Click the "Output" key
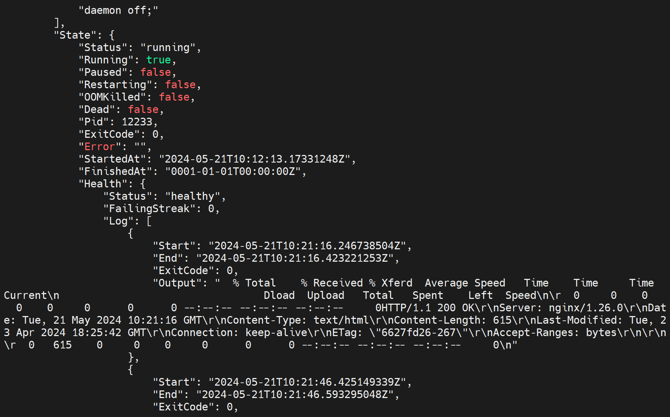670x417 pixels. (x=177, y=283)
